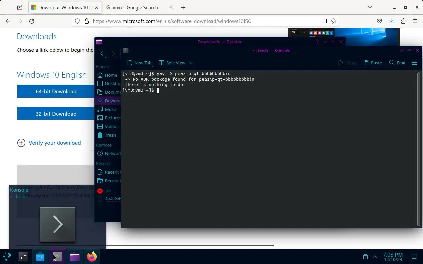The height and width of the screenshot is (264, 423).
Task: Click Firefox list all tabs chevron
Action: pyautogui.click(x=370, y=7)
